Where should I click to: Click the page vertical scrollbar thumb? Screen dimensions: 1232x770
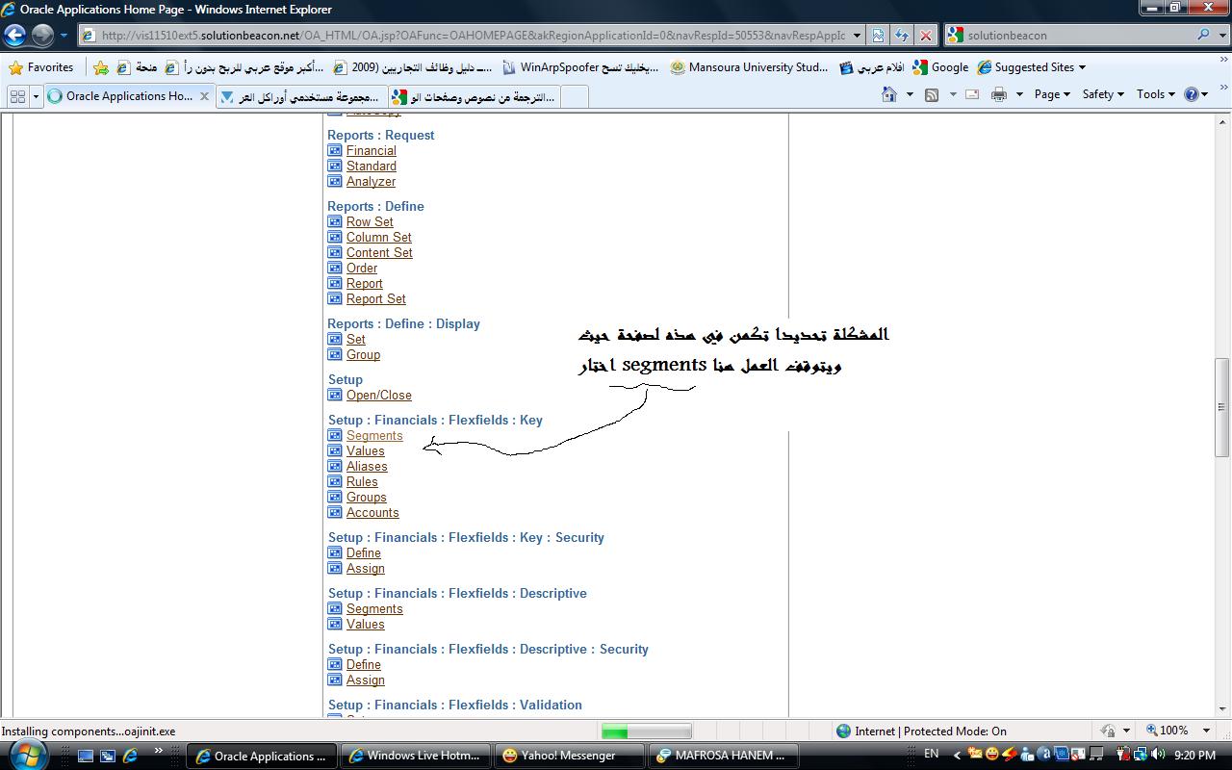click(1221, 407)
